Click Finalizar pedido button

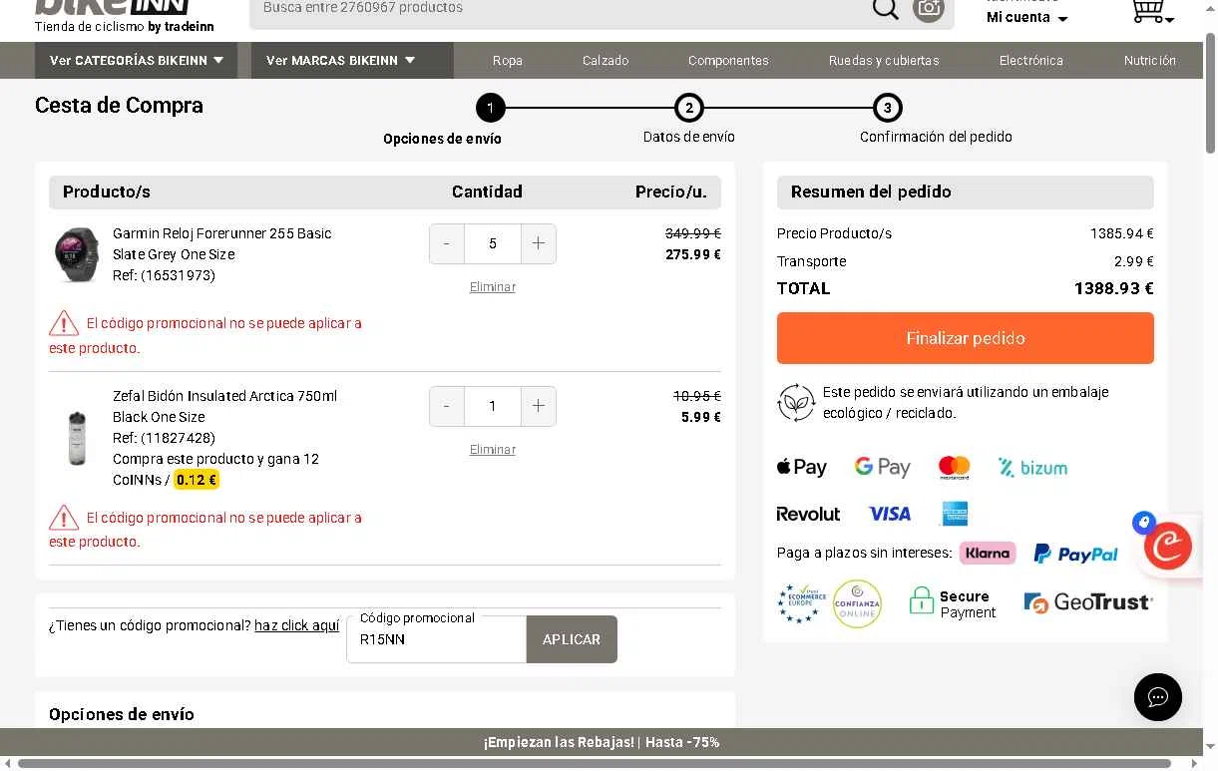(x=966, y=338)
